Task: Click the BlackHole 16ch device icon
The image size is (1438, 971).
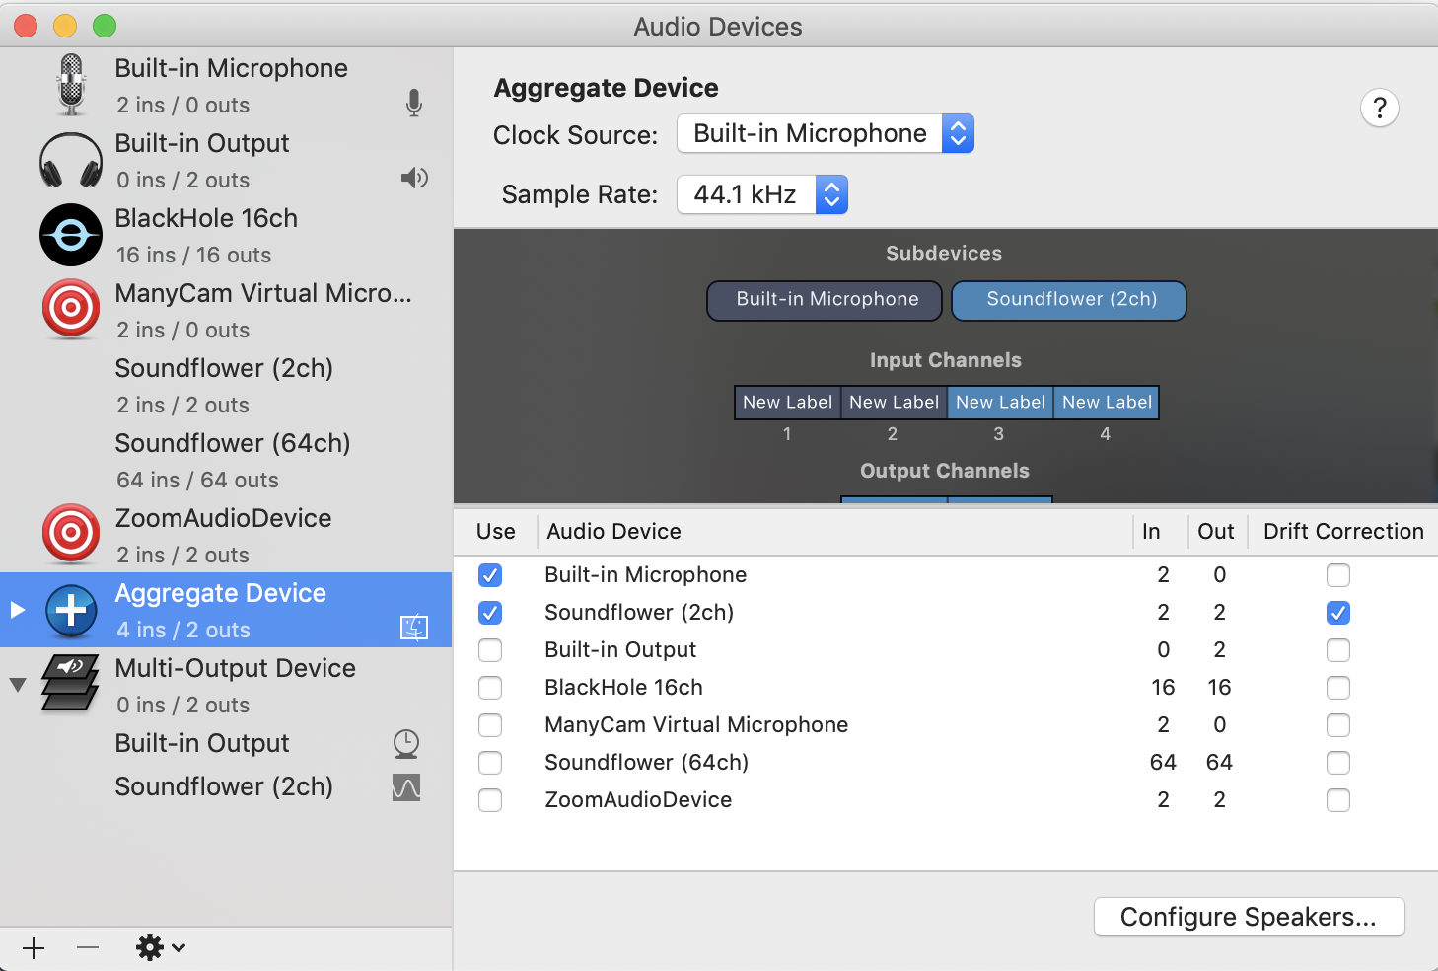Action: (x=71, y=236)
